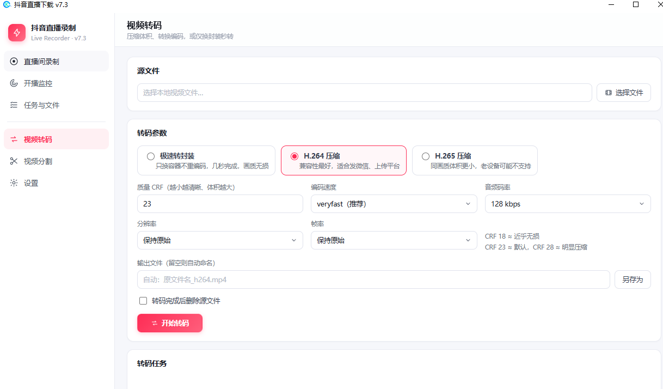Click the 设置 gear icon
Viewport: 663px width, 389px height.
click(x=14, y=183)
